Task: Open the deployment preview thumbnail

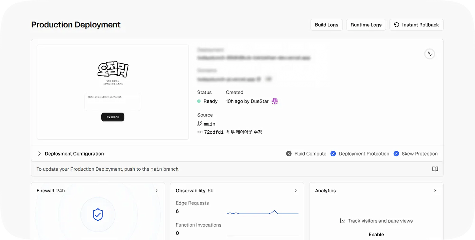Action: pyautogui.click(x=113, y=92)
